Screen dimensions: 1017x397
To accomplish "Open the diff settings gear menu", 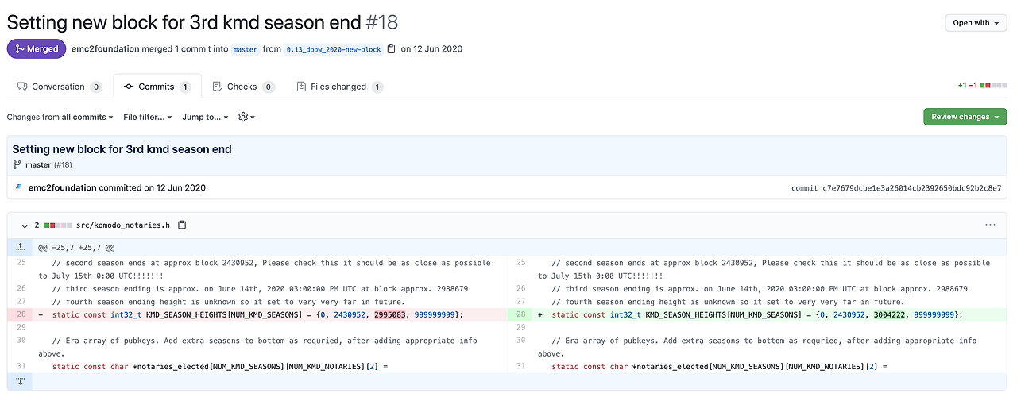I will 246,117.
